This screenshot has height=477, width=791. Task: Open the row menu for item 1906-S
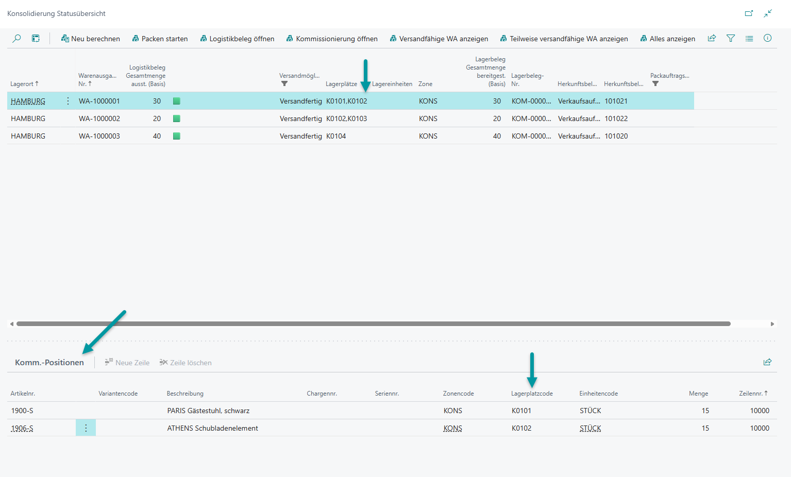[86, 428]
